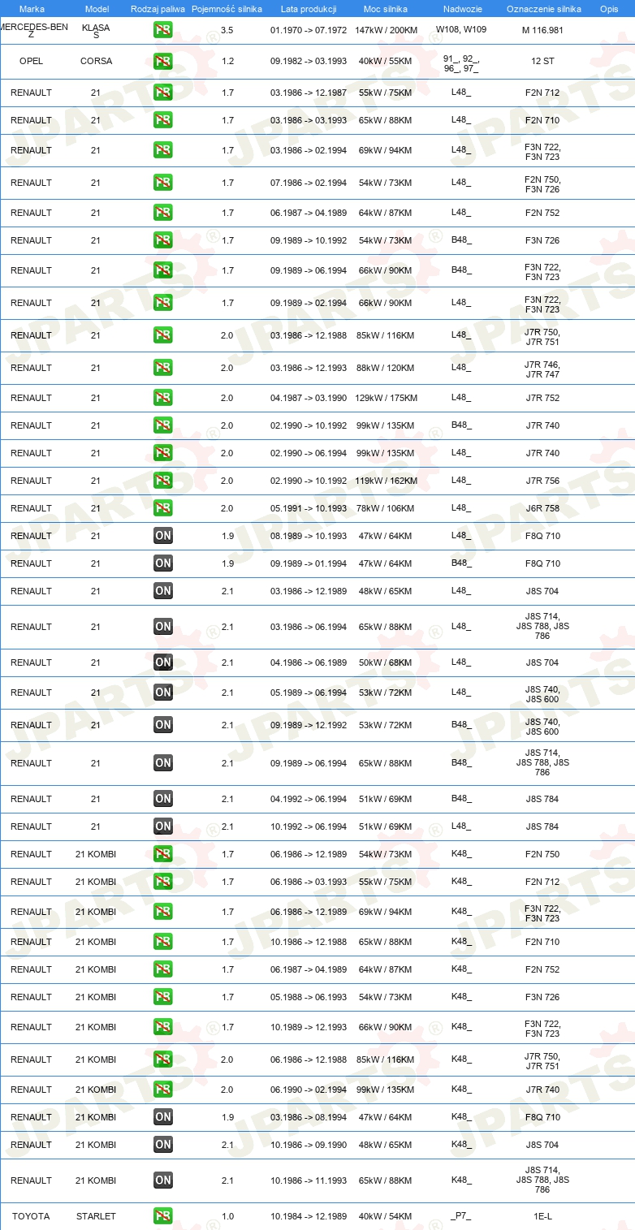Viewport: 635px width, 1230px height.
Task: Click the Rodzaj paliwa column header
Action: [158, 8]
